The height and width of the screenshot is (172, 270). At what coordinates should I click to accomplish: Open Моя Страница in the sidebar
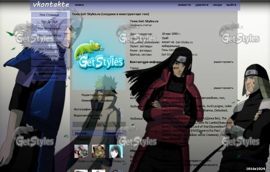49,15
